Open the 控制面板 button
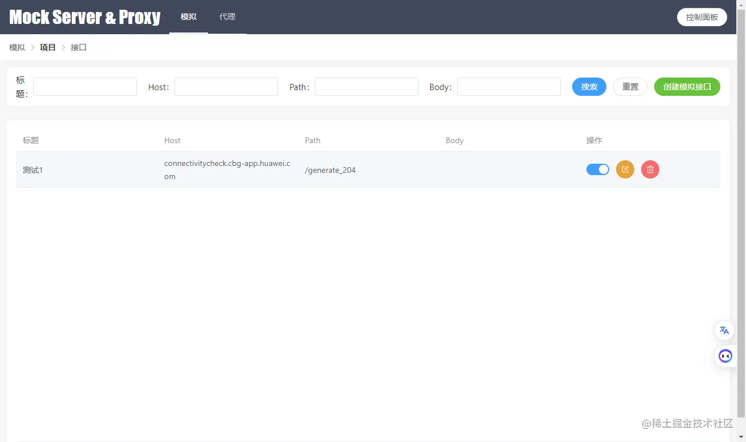 tap(702, 17)
